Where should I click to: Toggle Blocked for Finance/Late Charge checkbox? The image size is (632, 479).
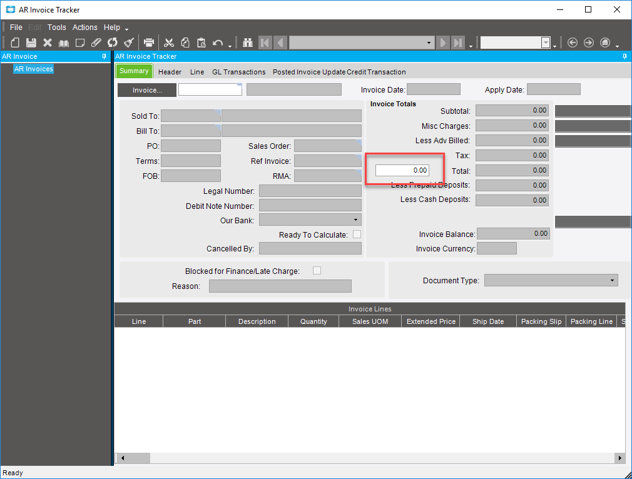point(317,271)
